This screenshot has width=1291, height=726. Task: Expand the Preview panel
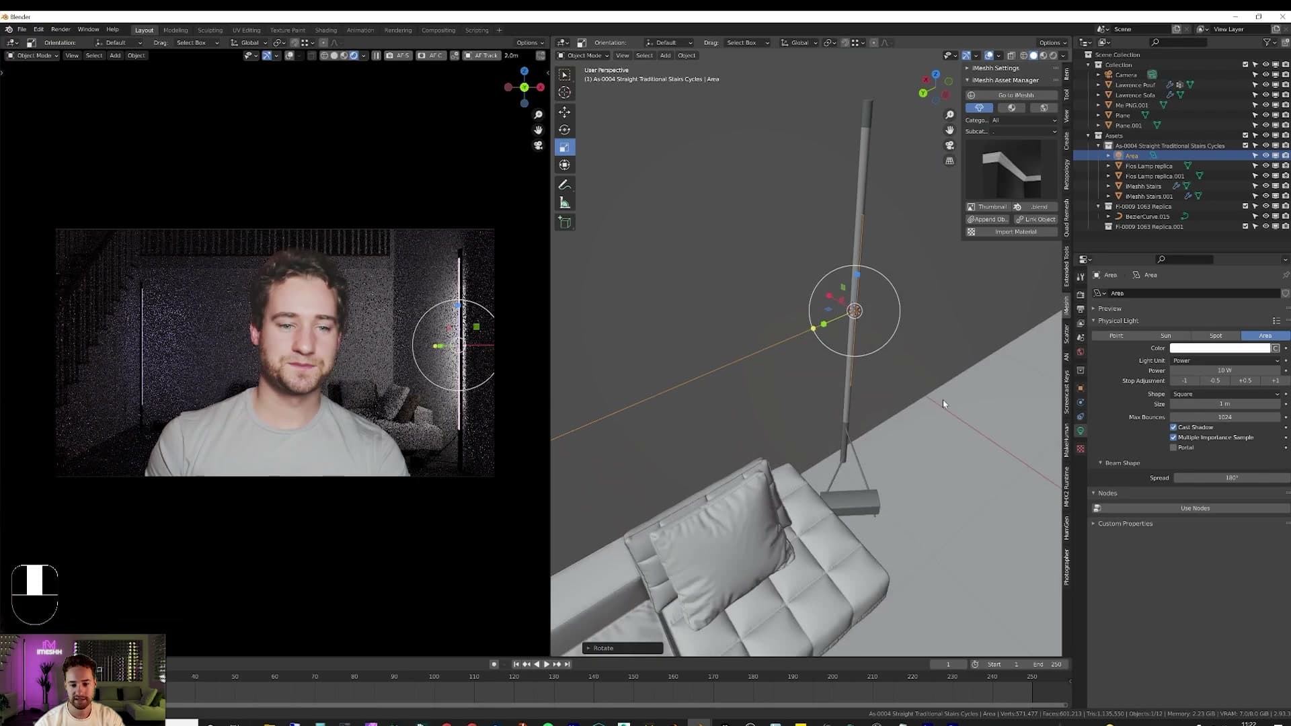click(x=1109, y=309)
